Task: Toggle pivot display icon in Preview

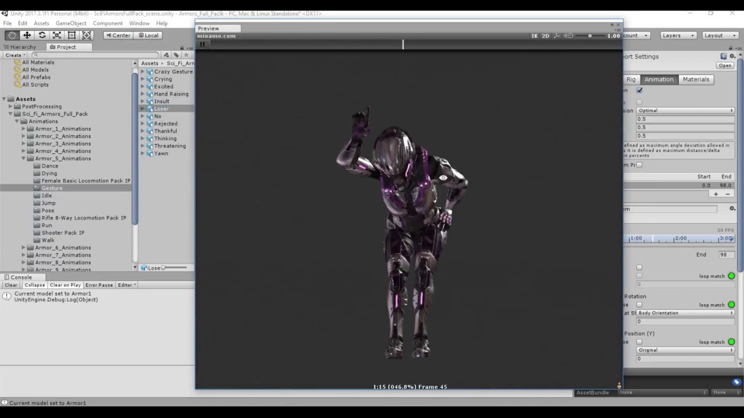Action: click(x=557, y=36)
